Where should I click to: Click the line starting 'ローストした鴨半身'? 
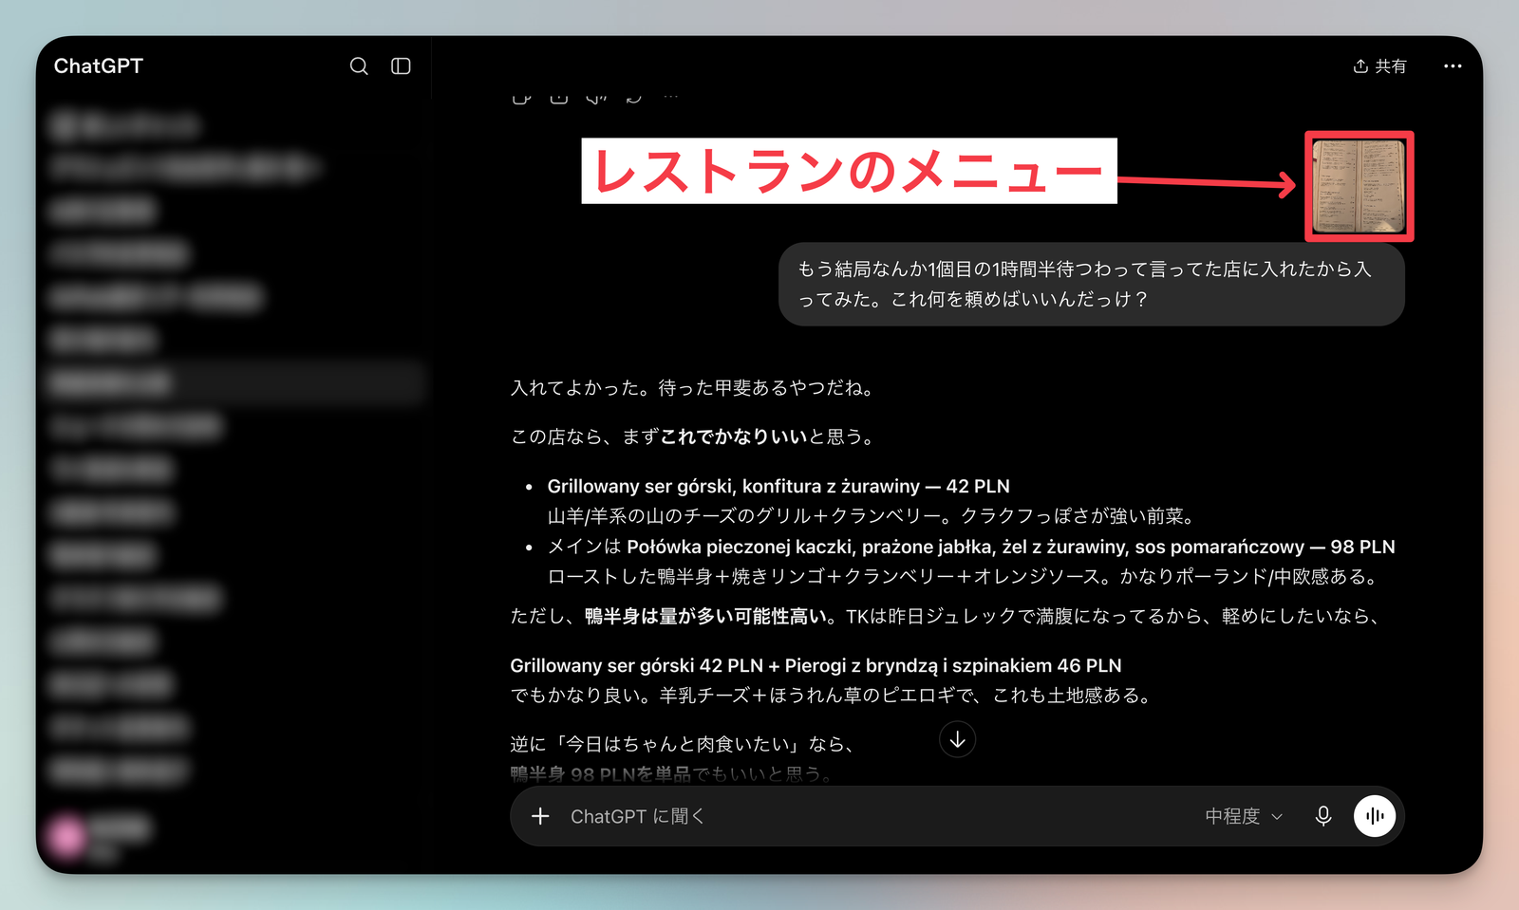(963, 577)
